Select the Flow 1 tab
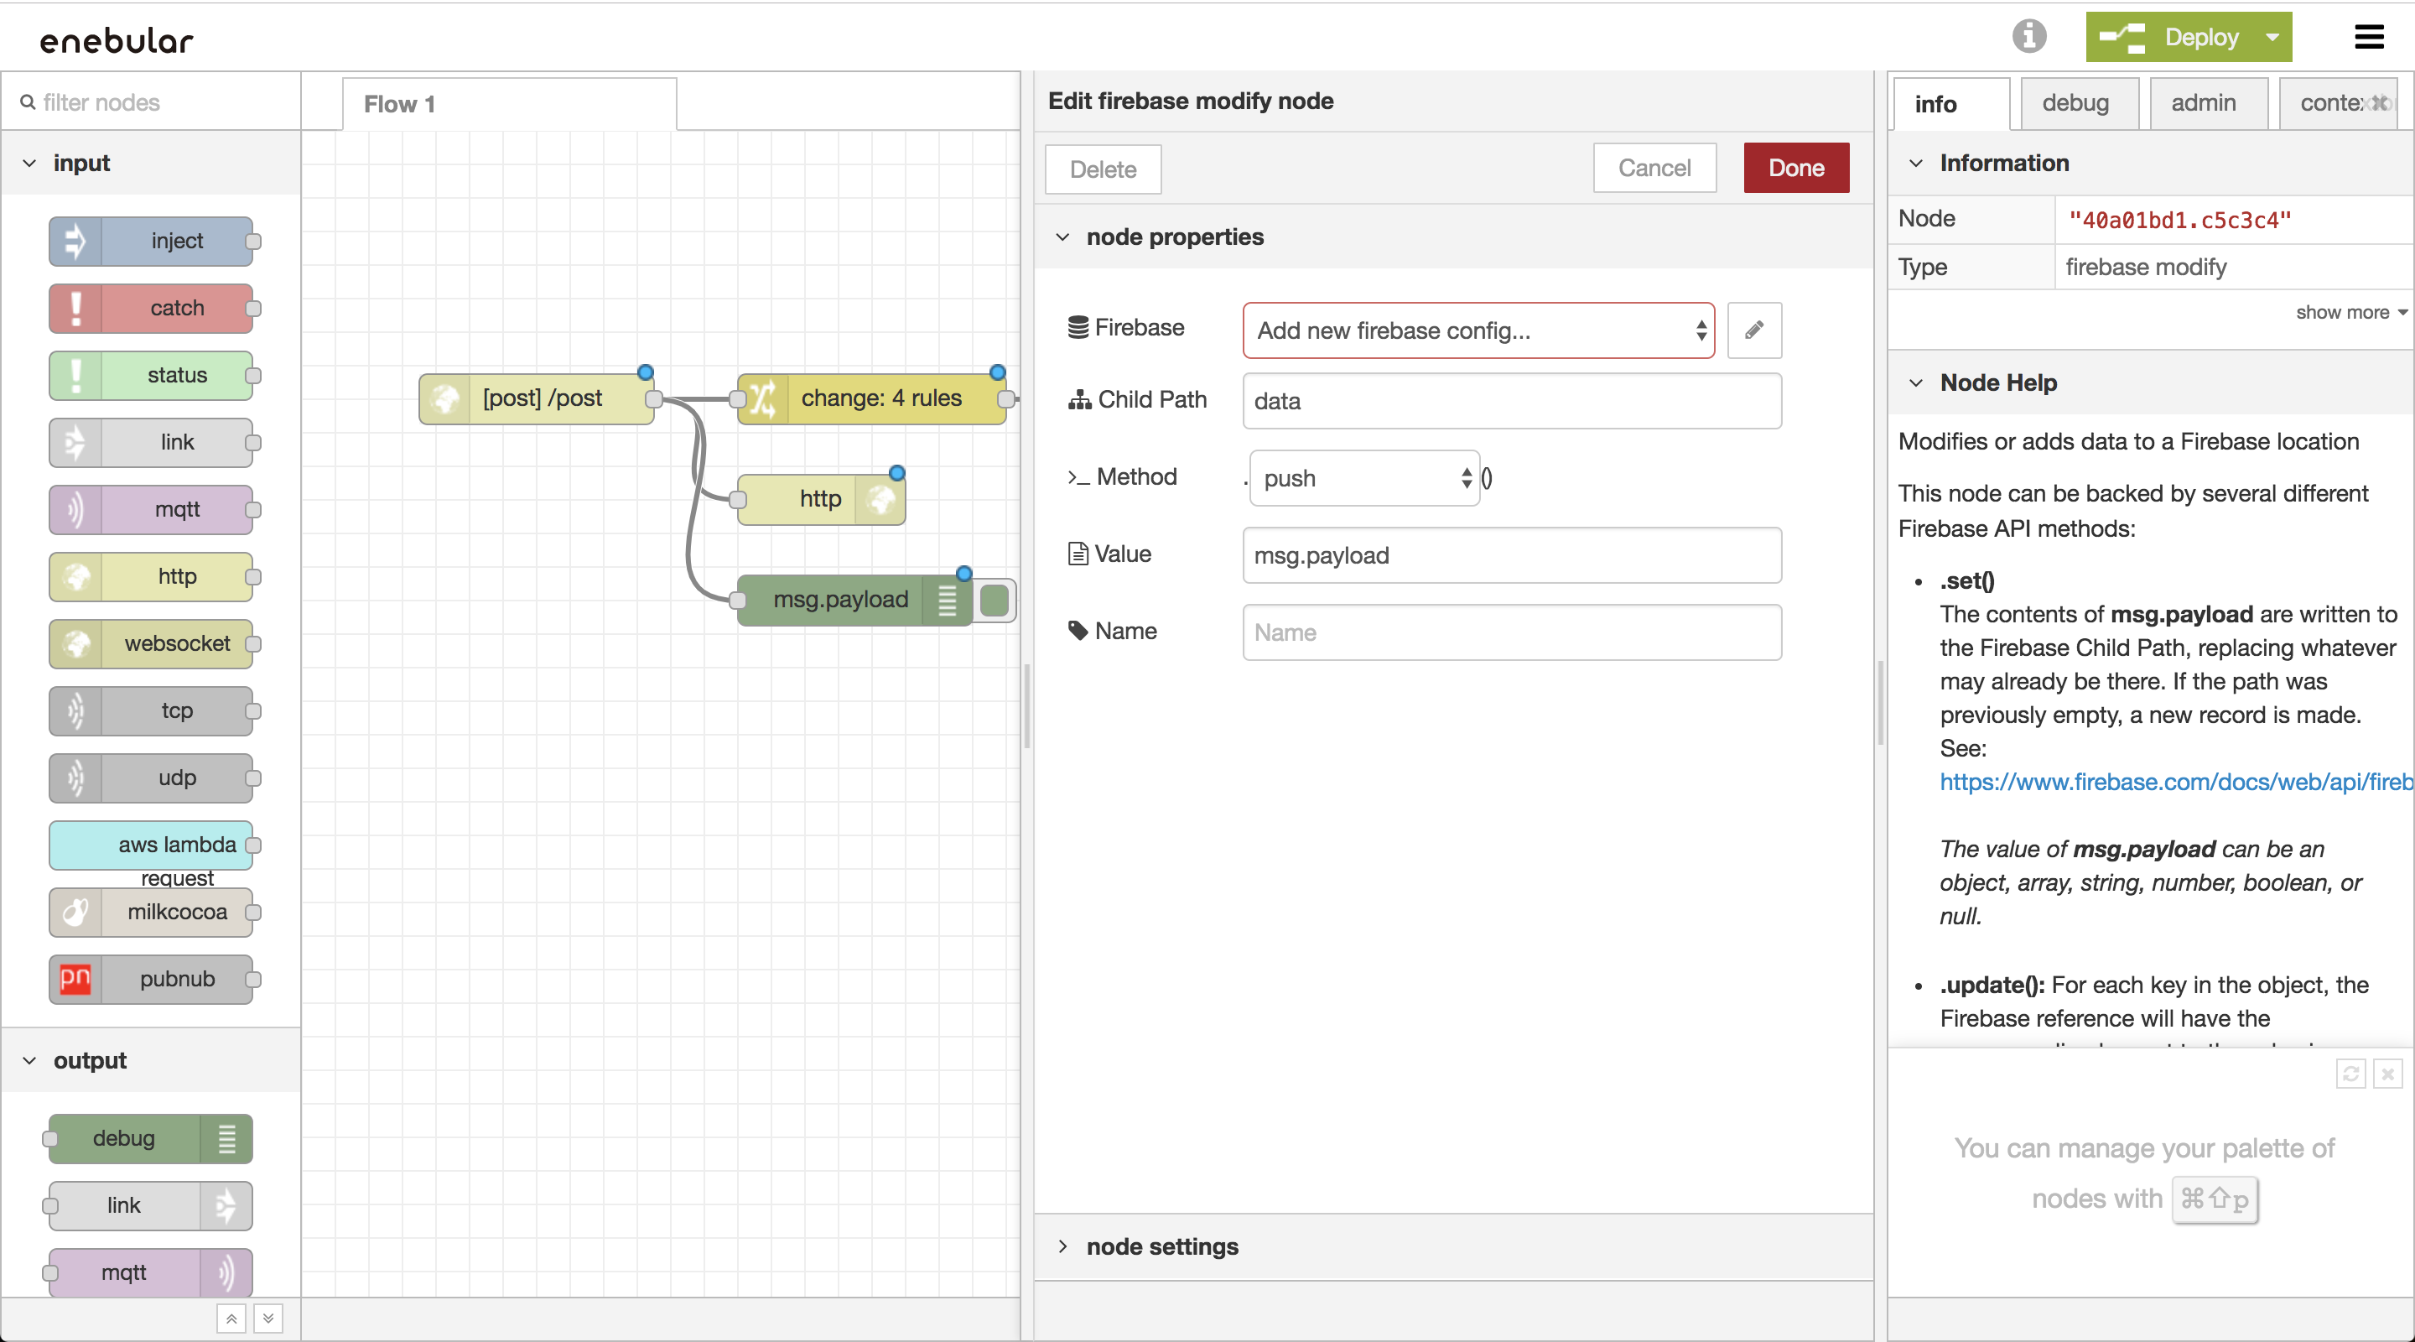2415x1342 pixels. tap(398, 103)
